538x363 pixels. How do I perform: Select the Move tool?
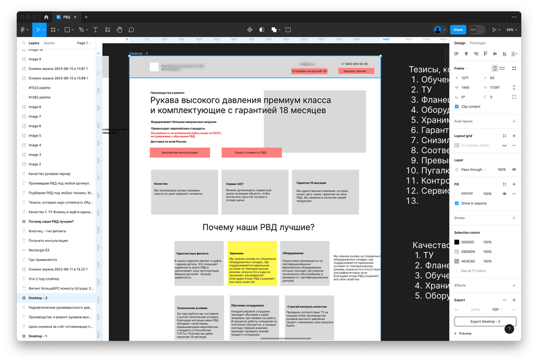(x=38, y=30)
